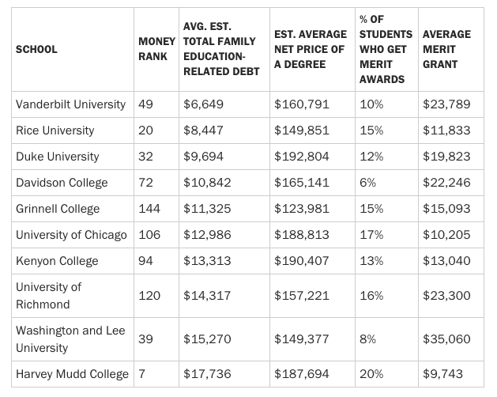Select the Kenyon College cell
Screen dimensions: 497x397
57,261
